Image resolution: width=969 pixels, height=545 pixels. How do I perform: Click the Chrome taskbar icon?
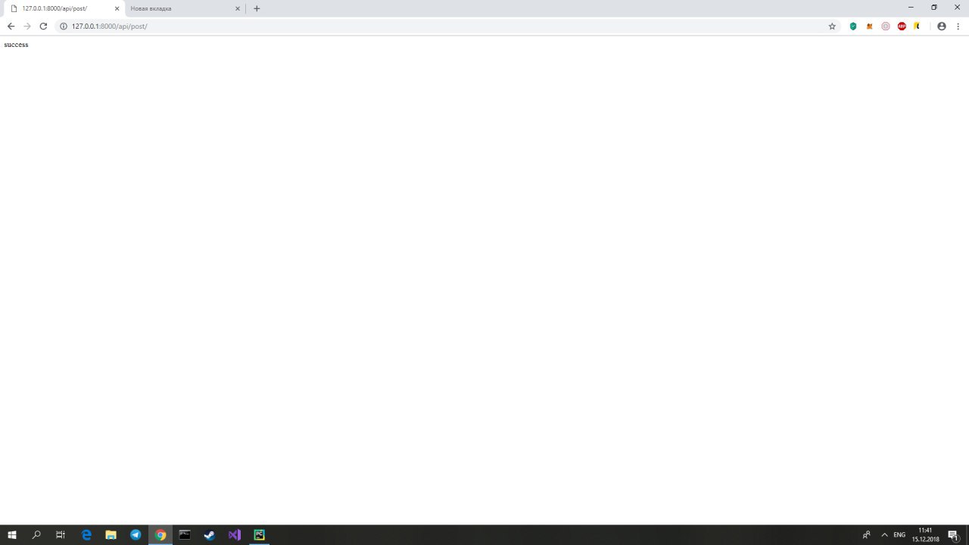(x=160, y=534)
